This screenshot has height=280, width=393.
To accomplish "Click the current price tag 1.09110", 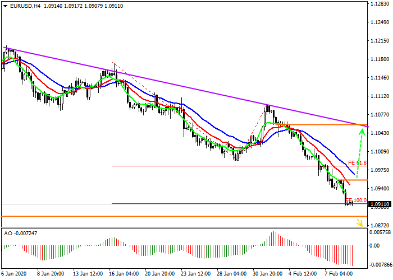I will pyautogui.click(x=380, y=204).
